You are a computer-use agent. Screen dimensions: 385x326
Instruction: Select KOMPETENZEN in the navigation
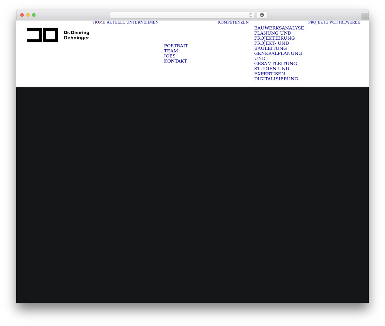[x=233, y=22]
